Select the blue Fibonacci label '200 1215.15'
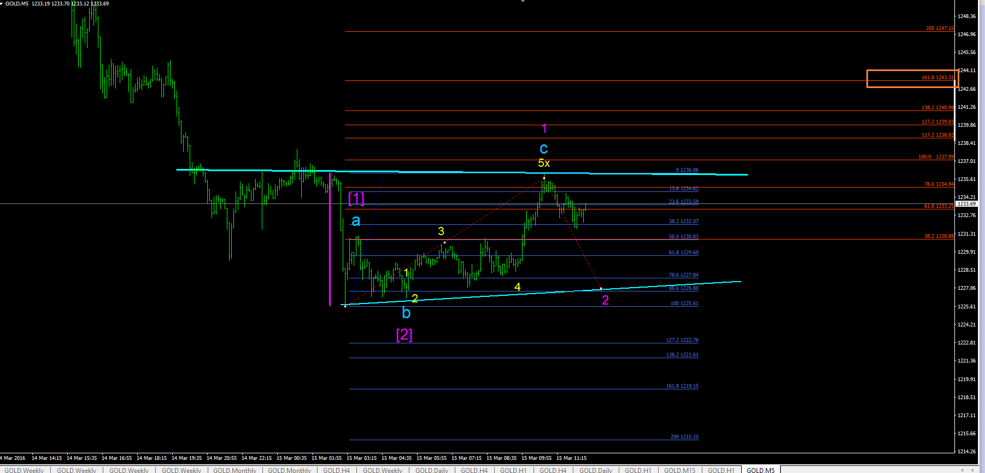Screen dimensions: 985x473 (x=684, y=437)
